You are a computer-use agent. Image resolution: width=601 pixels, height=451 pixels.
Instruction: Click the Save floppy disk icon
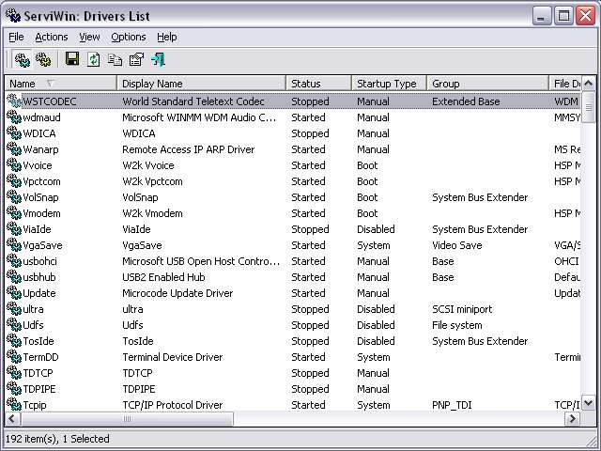(x=72, y=59)
